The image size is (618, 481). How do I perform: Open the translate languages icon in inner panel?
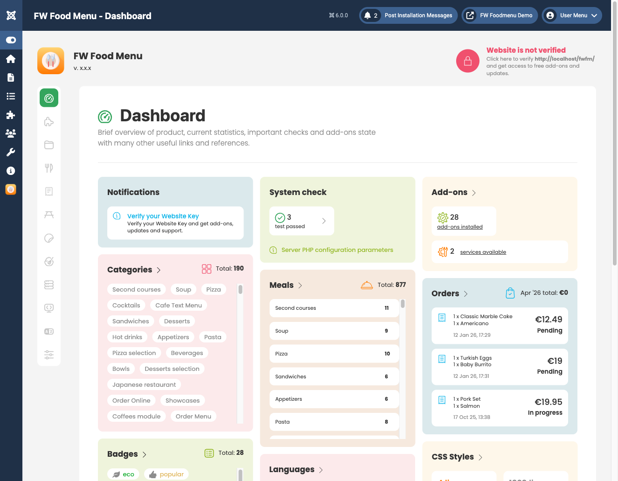(49, 331)
